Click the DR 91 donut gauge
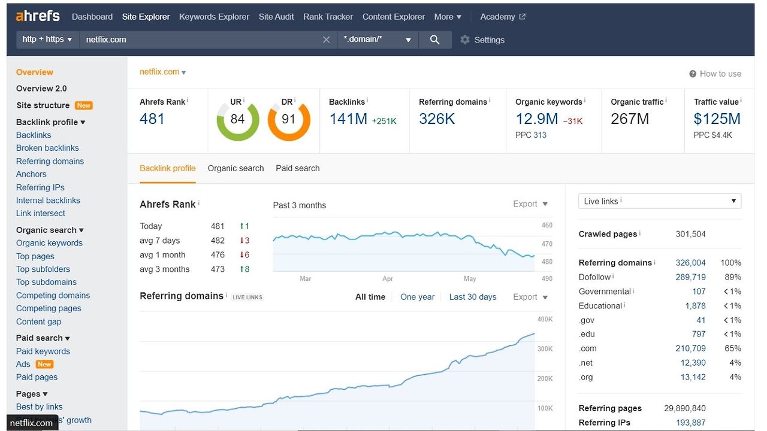The width and height of the screenshot is (767, 431). coord(289,120)
